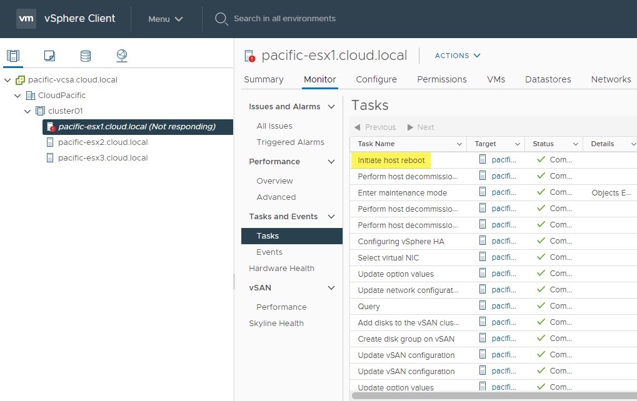The height and width of the screenshot is (401, 637).
Task: Open the Hosts and Clusters inventory view
Action: click(x=13, y=56)
